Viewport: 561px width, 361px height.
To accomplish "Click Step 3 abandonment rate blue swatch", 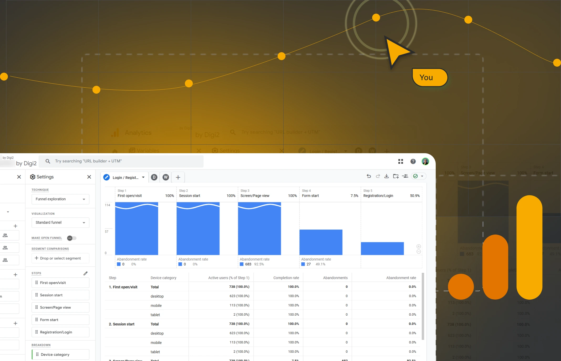I will (x=242, y=264).
